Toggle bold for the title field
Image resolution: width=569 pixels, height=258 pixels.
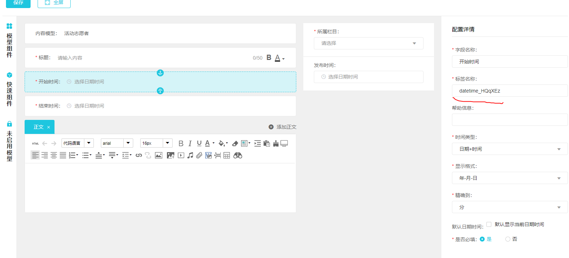pyautogui.click(x=269, y=57)
